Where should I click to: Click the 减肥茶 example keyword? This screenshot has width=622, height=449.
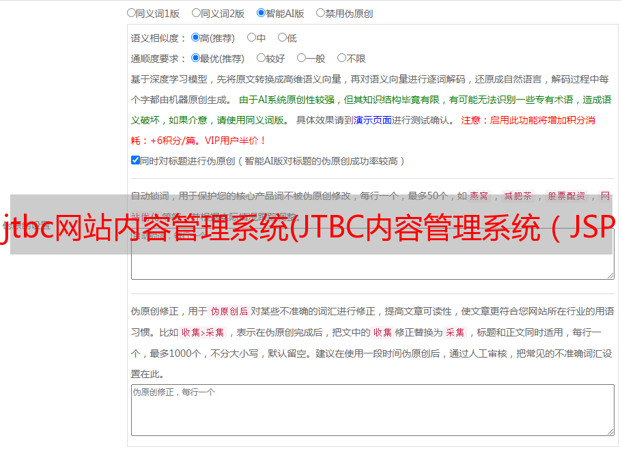(x=518, y=196)
